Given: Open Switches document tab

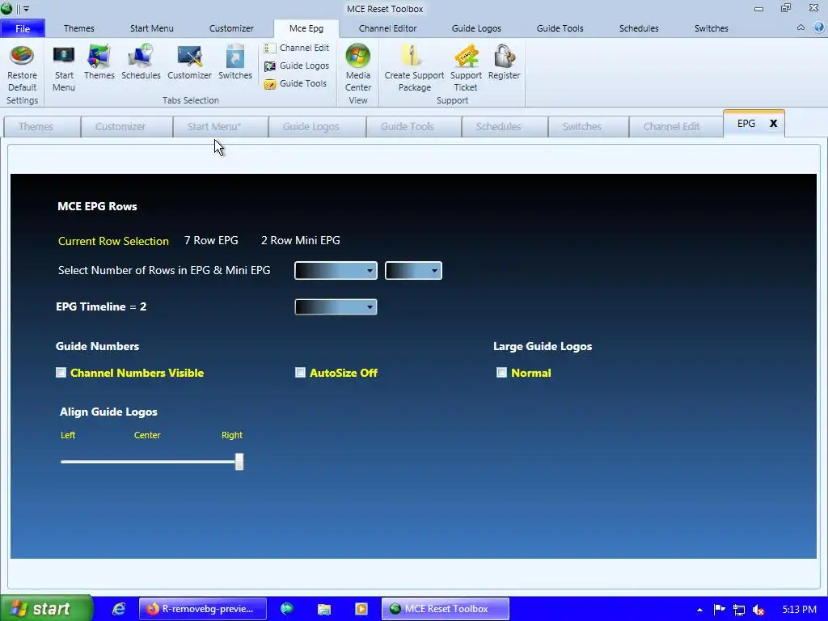Looking at the screenshot, I should (x=589, y=127).
